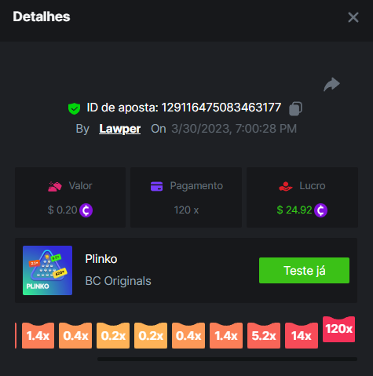Click the Valor cash icon

[x=55, y=186]
